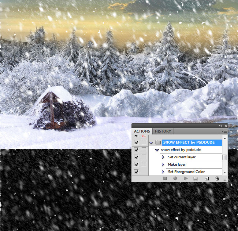The width and height of the screenshot is (238, 231).
Task: Click the red modal dialog indicator icon
Action: coord(144,136)
